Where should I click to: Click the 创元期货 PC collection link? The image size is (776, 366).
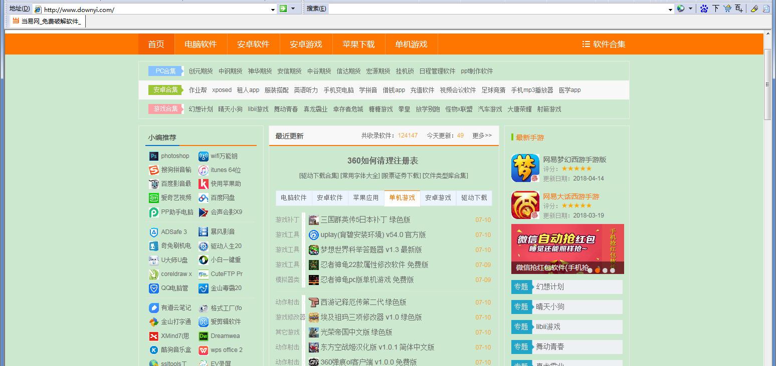click(201, 71)
